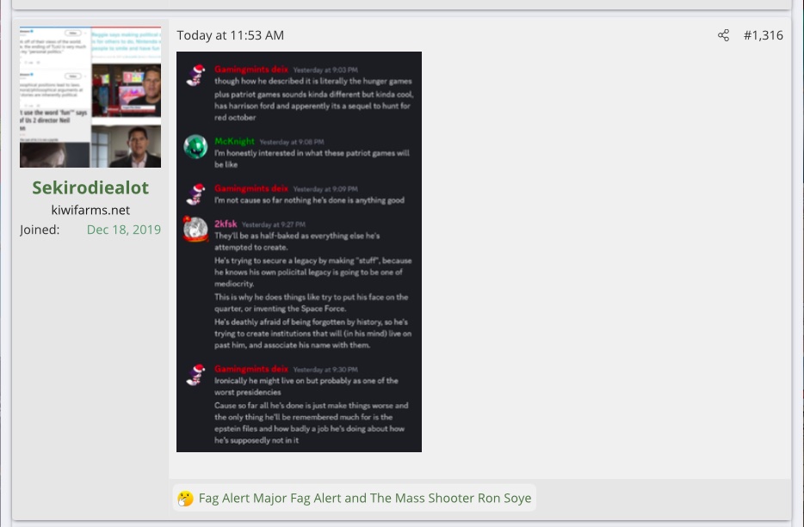Click the "Dec 18, 2019" join date
The height and width of the screenshot is (527, 804).
[123, 230]
